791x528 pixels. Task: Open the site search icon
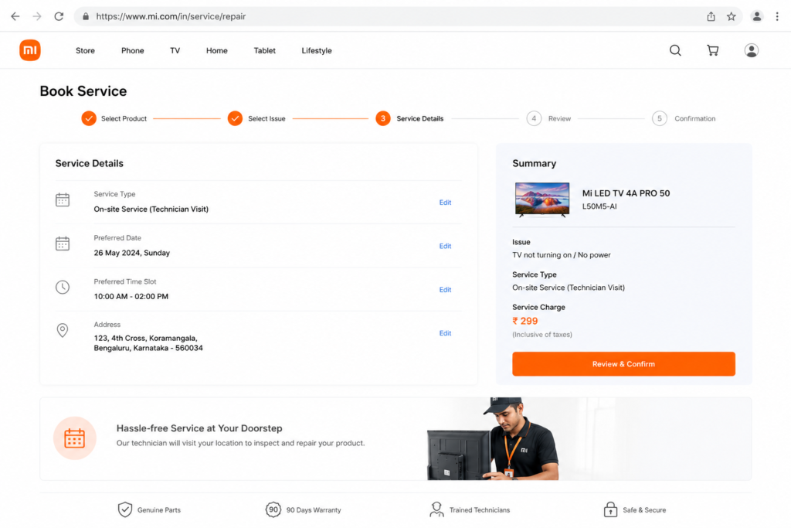tap(675, 50)
